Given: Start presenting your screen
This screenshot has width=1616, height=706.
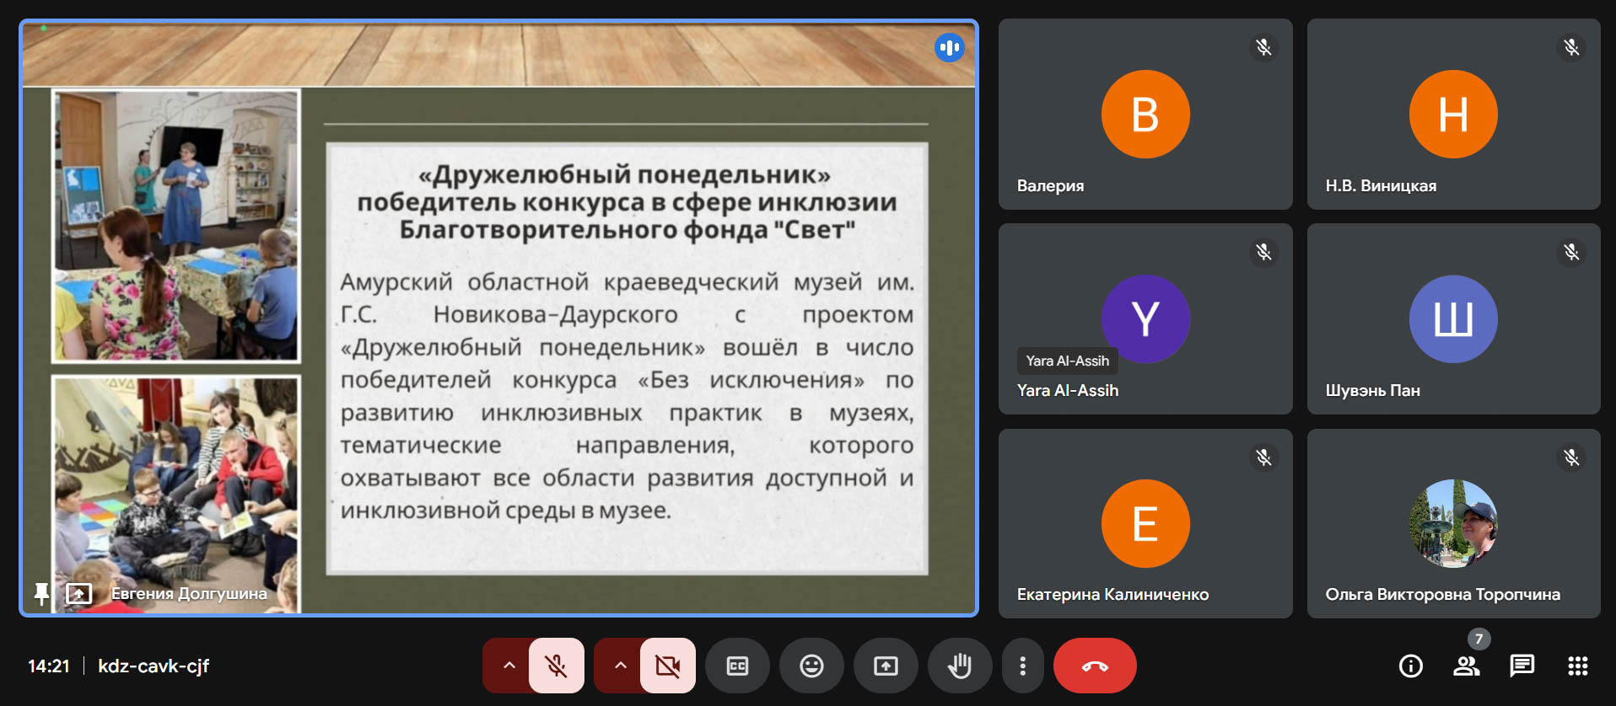Looking at the screenshot, I should [x=886, y=666].
